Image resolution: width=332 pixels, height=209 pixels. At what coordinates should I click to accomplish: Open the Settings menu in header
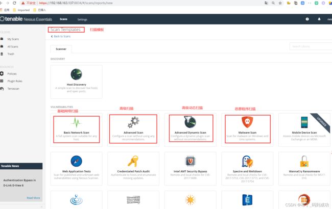click(x=82, y=19)
